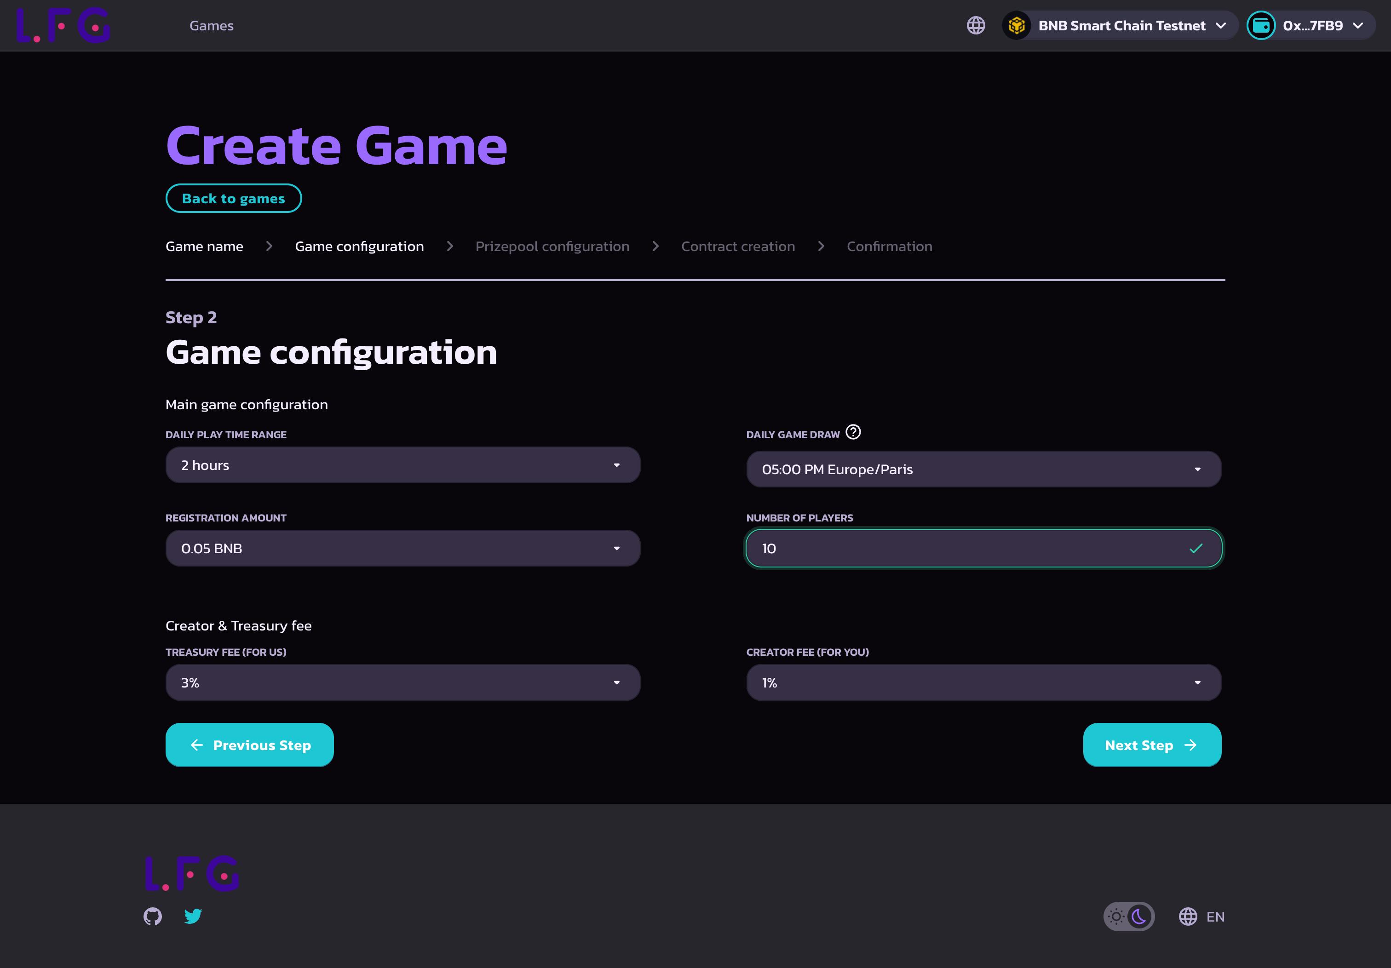Expand the Creator Fee dropdown
This screenshot has height=968, width=1391.
983,683
